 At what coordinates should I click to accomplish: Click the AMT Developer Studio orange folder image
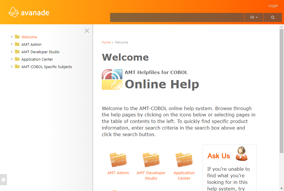(x=151, y=160)
